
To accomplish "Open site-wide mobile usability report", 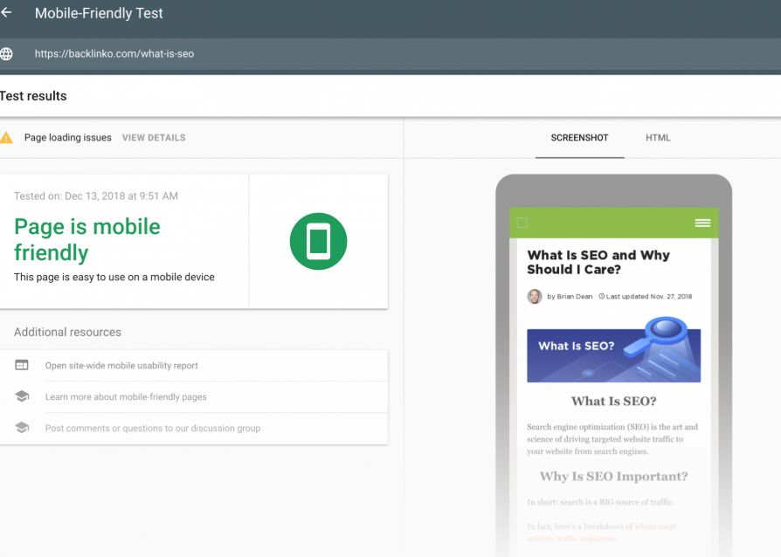I will pyautogui.click(x=121, y=365).
